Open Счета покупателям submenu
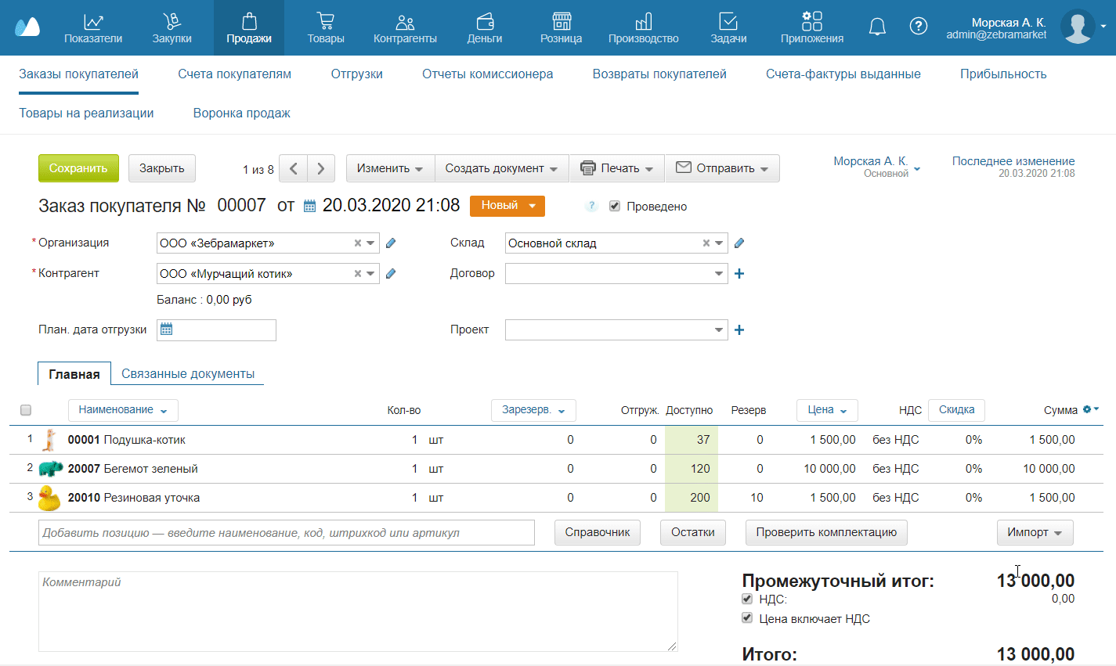 point(234,74)
